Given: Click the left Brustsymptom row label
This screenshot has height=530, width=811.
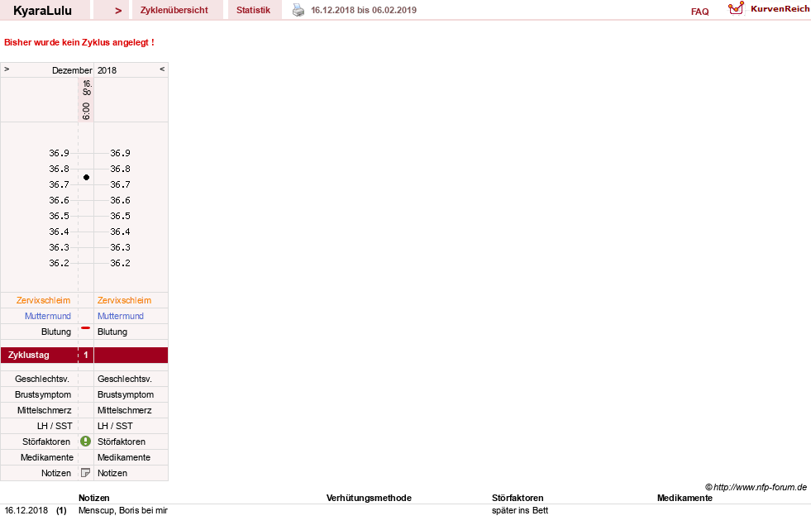Looking at the screenshot, I should pyautogui.click(x=43, y=394).
